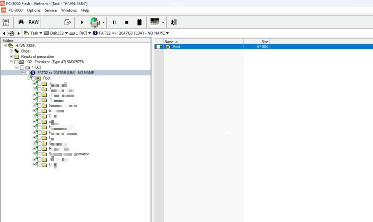Collapse the H:\VN-2384\ root node

[5, 46]
